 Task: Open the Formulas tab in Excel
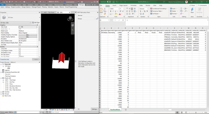click(134, 5)
